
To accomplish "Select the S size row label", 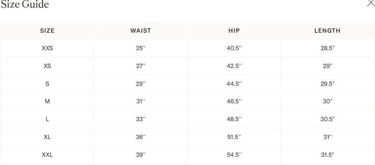I will click(x=47, y=84).
